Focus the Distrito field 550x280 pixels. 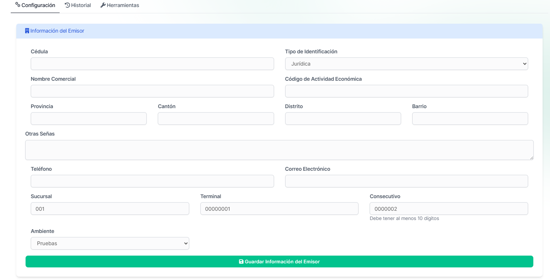point(343,119)
